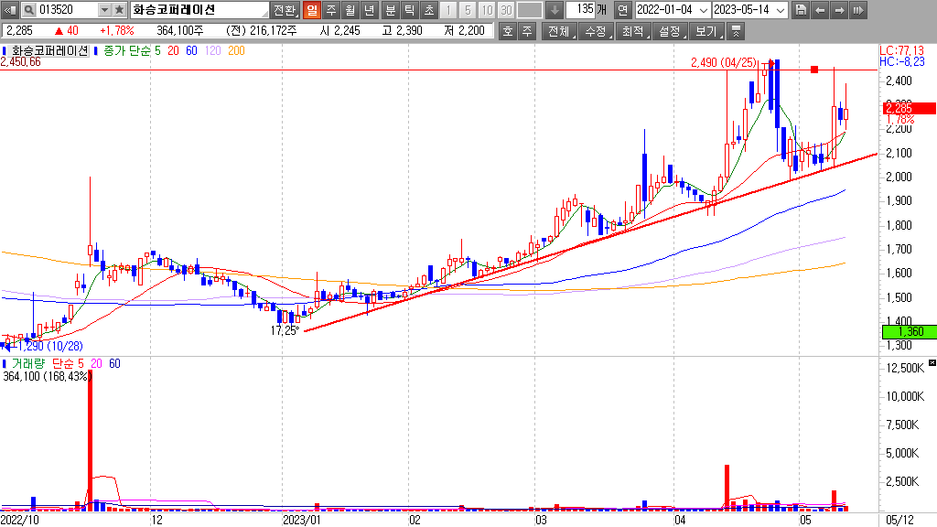The image size is (937, 527).
Task: Select the green 5-day MA legend
Action: click(x=157, y=51)
